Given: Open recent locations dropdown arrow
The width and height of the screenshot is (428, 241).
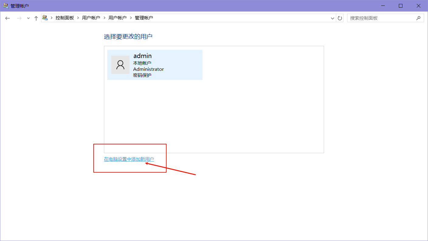Looking at the screenshot, I should point(28,18).
